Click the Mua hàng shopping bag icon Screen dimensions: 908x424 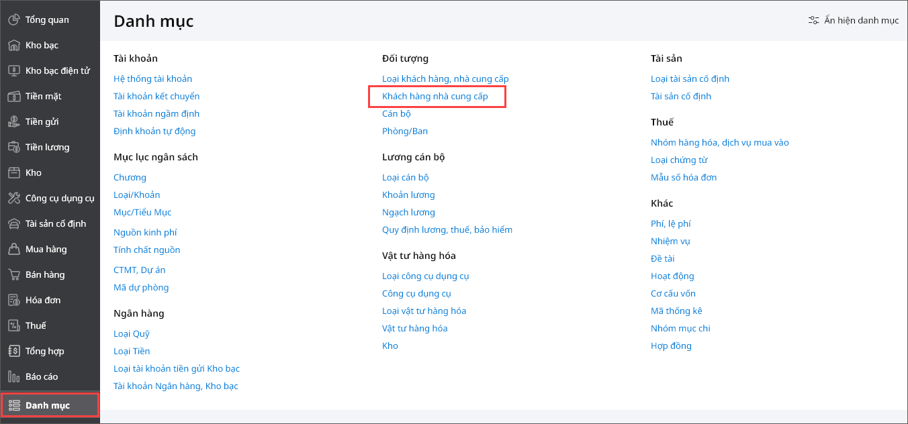coord(13,250)
